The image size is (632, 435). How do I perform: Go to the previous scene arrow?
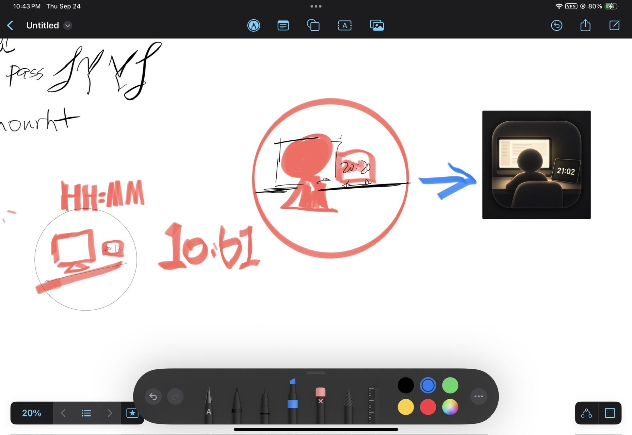click(63, 413)
